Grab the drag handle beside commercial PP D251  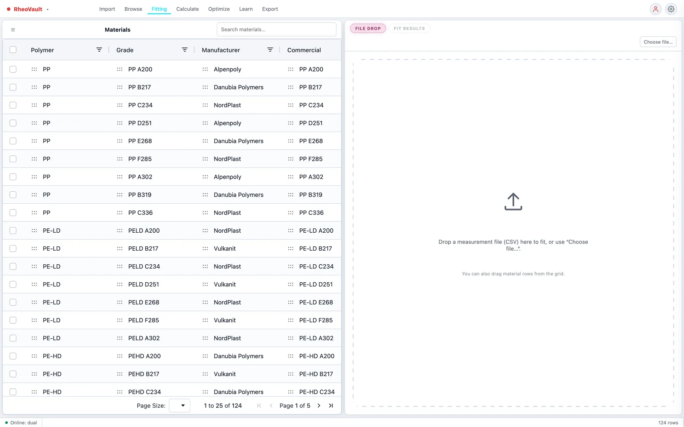[291, 123]
